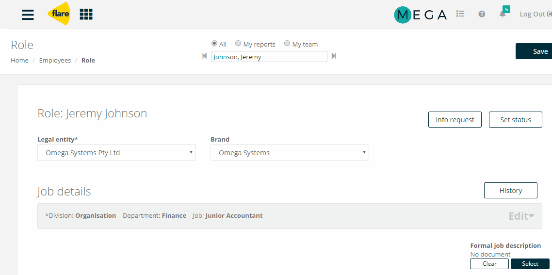This screenshot has width=552, height=275.
Task: Open the Legal entity dropdown
Action: click(x=116, y=152)
